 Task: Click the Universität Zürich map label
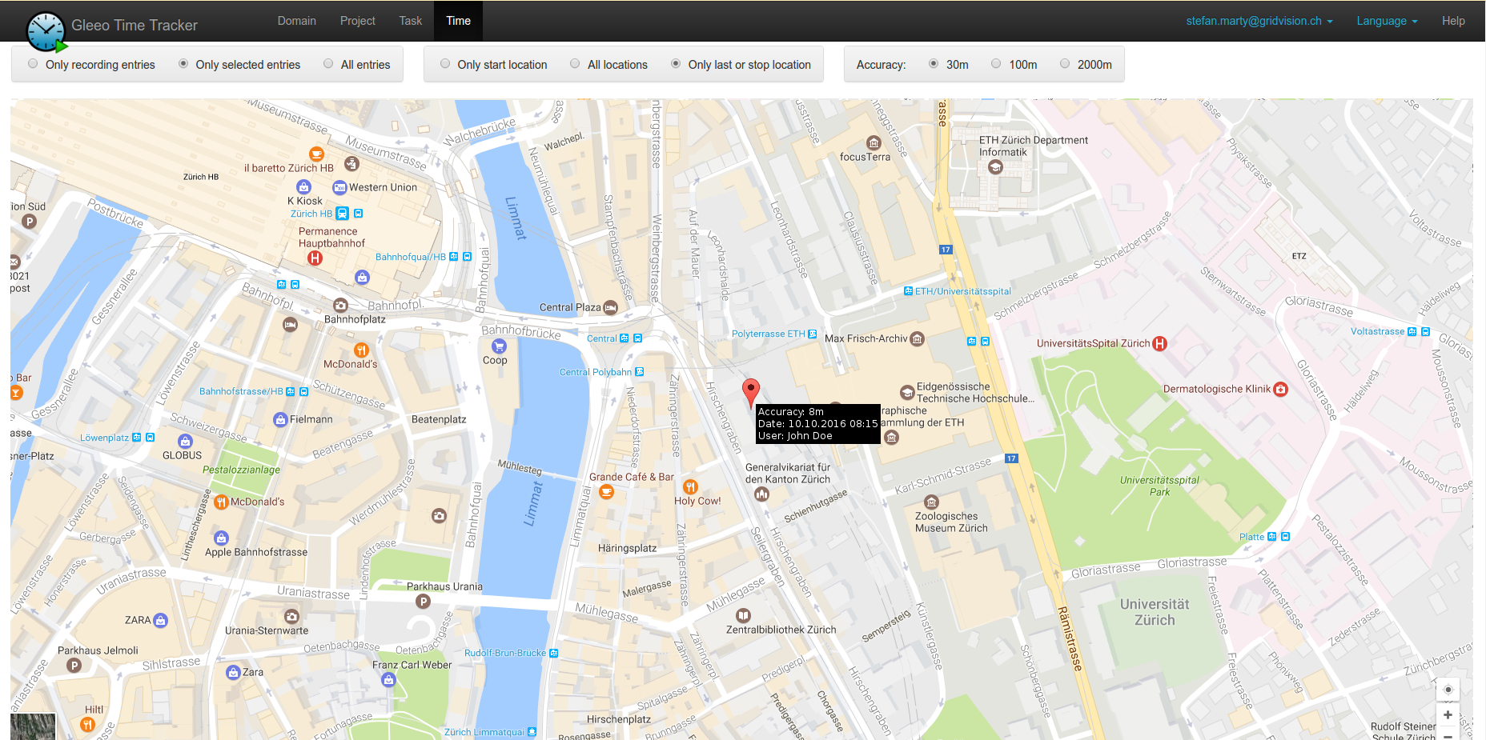(x=1155, y=612)
